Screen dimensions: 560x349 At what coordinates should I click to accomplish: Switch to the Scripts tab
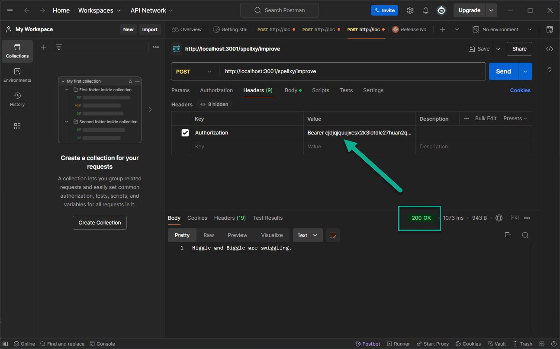[x=321, y=90]
